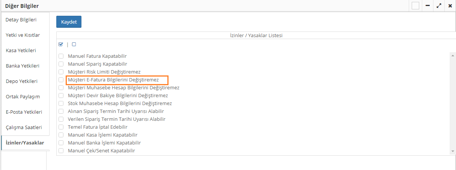Go to the E-Posta Yetkileri tab
Screen dimensions: 456x170
pos(24,112)
